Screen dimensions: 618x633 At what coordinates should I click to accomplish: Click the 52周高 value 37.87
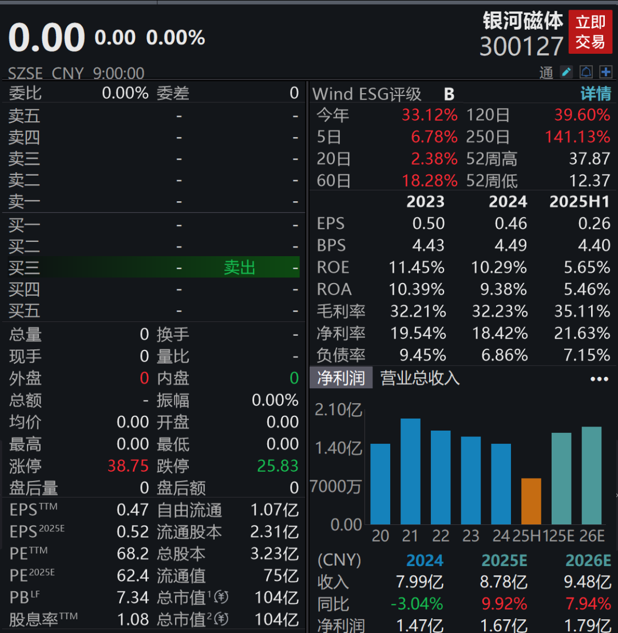589,158
